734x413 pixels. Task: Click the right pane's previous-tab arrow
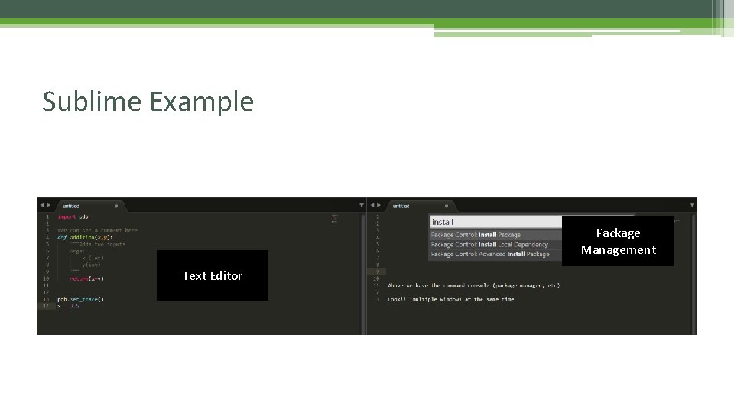(x=372, y=205)
